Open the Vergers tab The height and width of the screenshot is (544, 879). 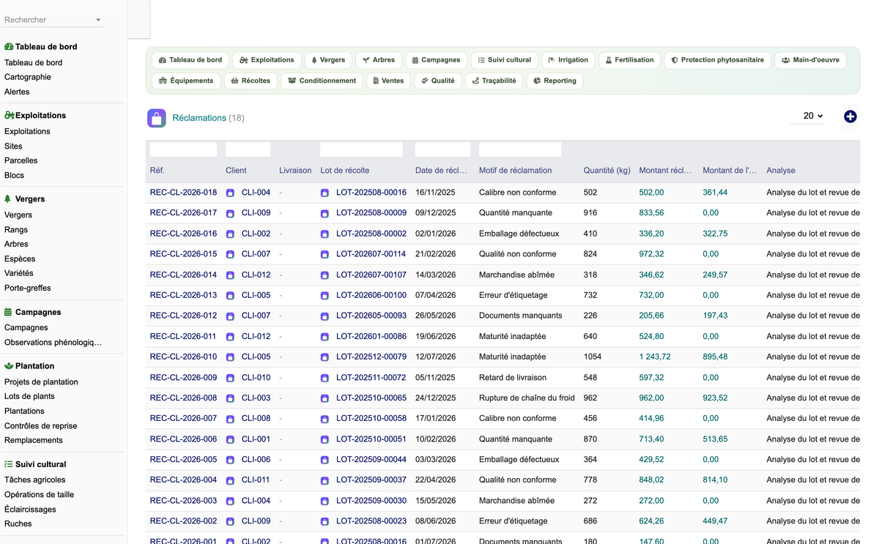pyautogui.click(x=328, y=60)
